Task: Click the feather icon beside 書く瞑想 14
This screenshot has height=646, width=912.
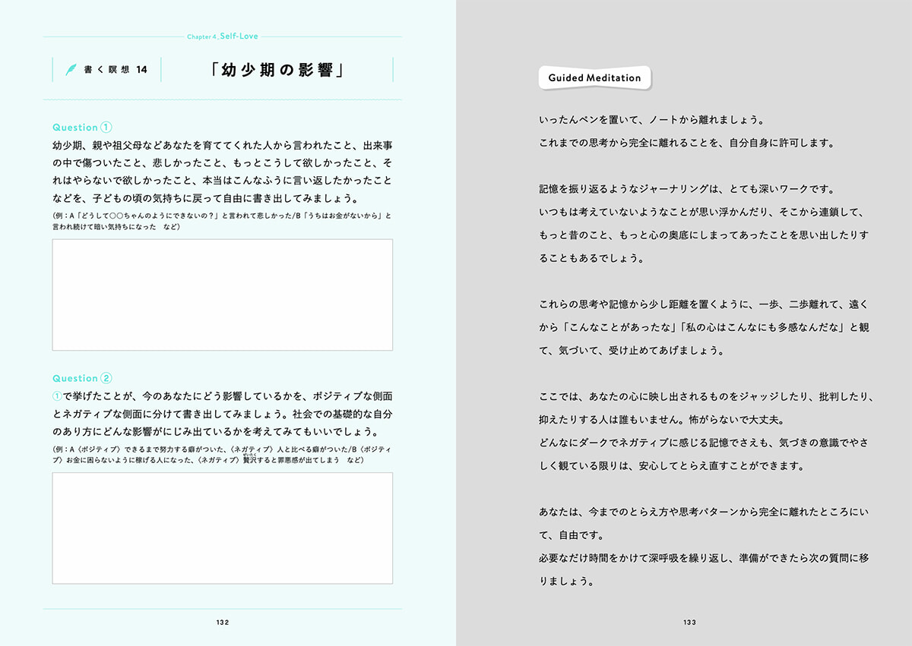Action: pyautogui.click(x=70, y=70)
